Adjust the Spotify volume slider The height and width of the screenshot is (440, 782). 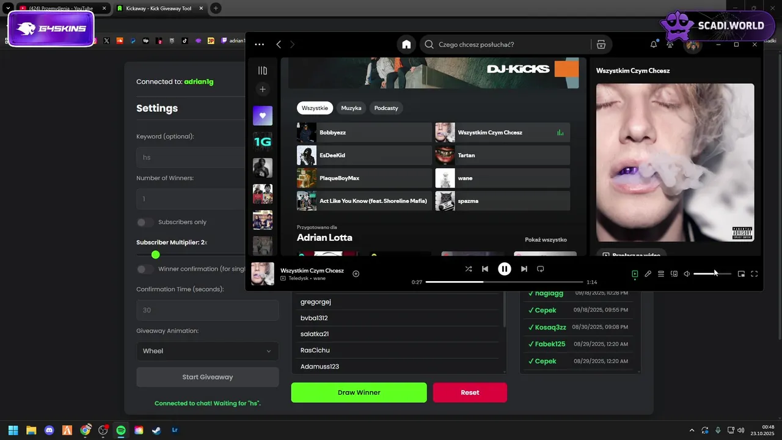click(712, 274)
